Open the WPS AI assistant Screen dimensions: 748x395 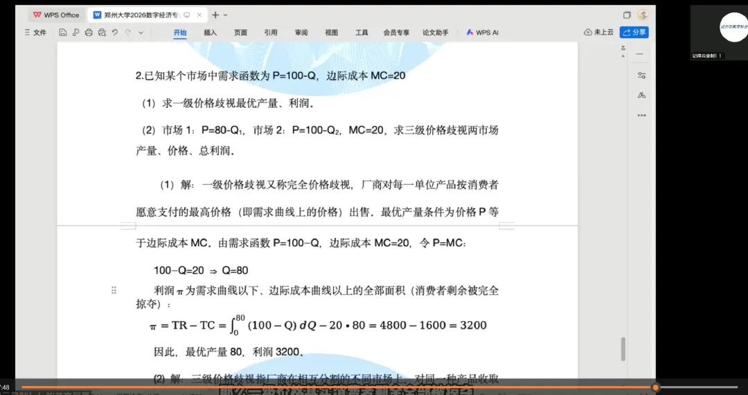point(482,33)
